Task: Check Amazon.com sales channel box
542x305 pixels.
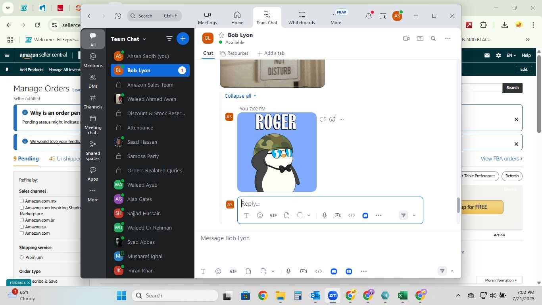Action: pos(22,233)
